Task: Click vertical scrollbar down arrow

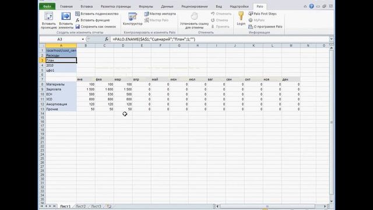Action: (x=331, y=202)
